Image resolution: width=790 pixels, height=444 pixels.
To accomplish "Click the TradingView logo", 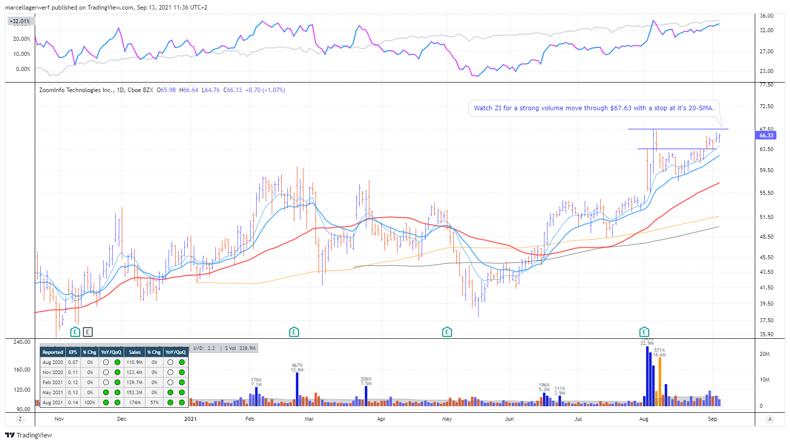I will pos(29,435).
